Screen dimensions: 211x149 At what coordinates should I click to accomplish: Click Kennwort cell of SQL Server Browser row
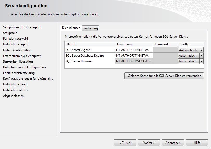(165, 61)
